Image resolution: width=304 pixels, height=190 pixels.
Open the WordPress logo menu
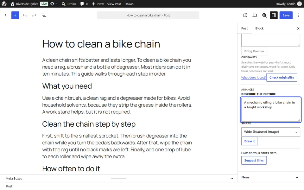tap(4, 4)
